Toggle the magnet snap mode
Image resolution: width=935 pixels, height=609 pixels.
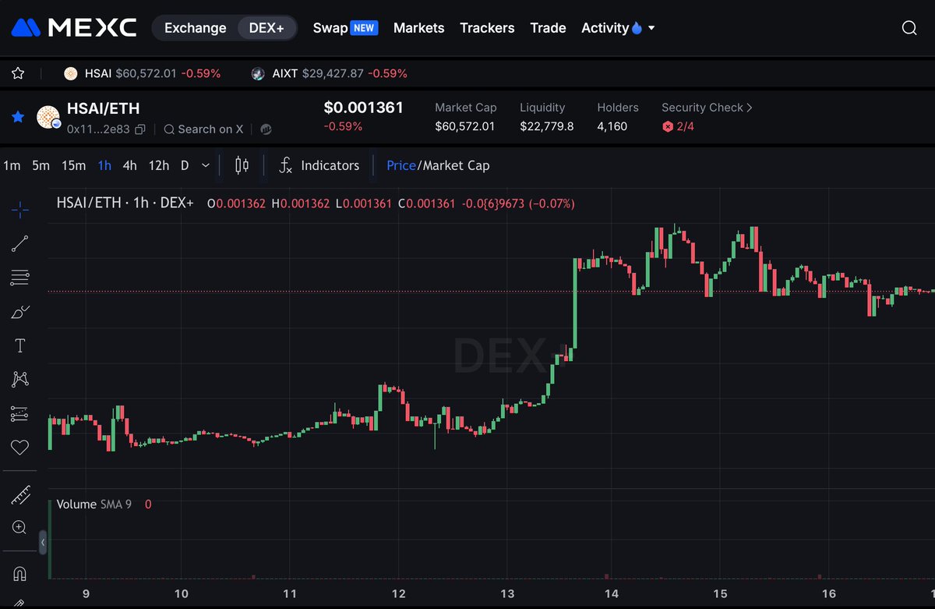(x=20, y=573)
